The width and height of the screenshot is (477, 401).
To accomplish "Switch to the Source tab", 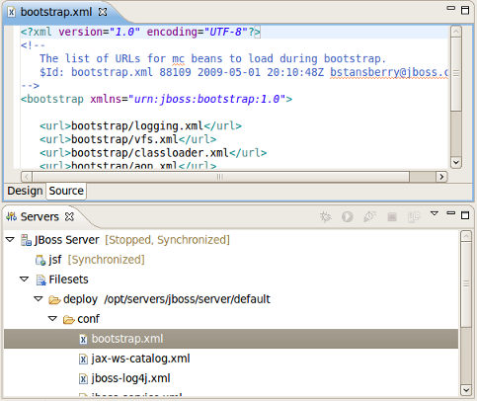I will [66, 191].
